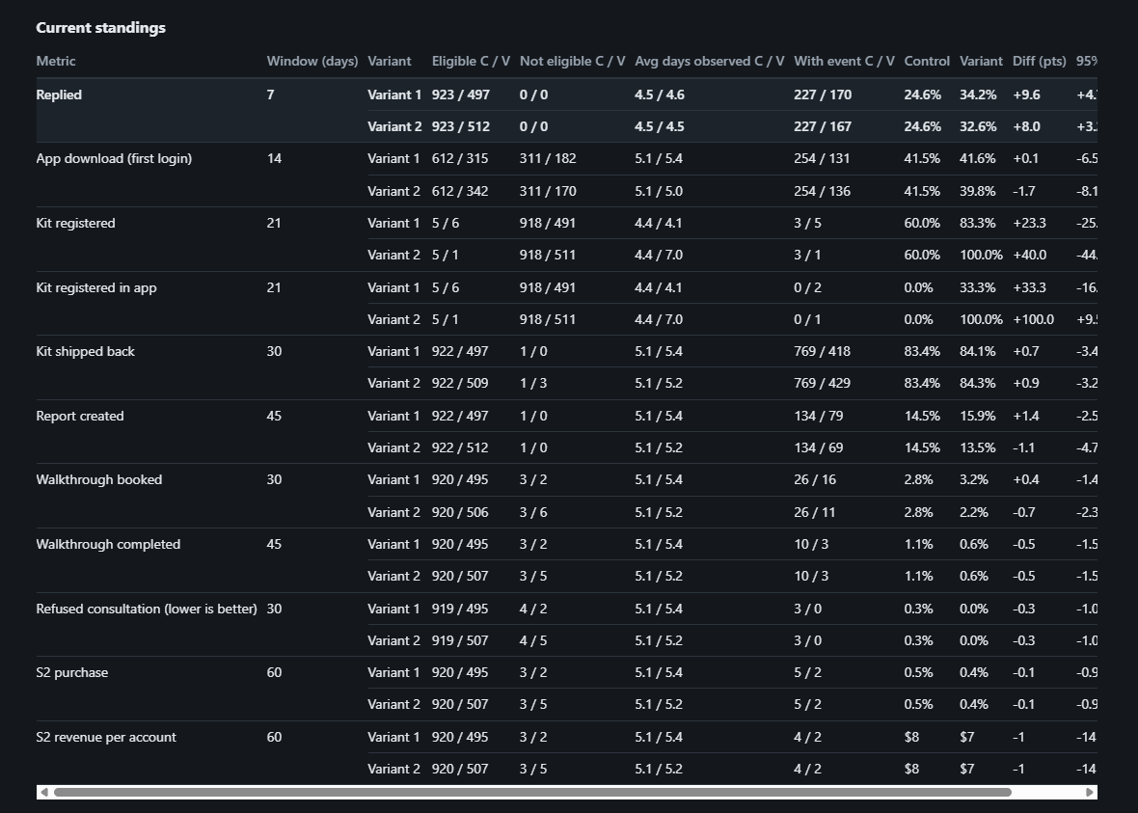Click variant rate '84.1%'
The width and height of the screenshot is (1138, 813).
click(978, 351)
